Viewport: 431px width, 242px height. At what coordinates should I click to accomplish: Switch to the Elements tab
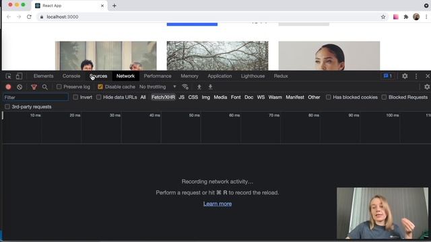(43, 76)
